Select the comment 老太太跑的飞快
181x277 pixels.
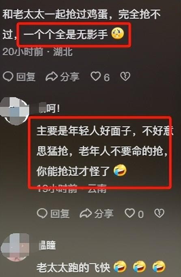[x=73, y=268]
